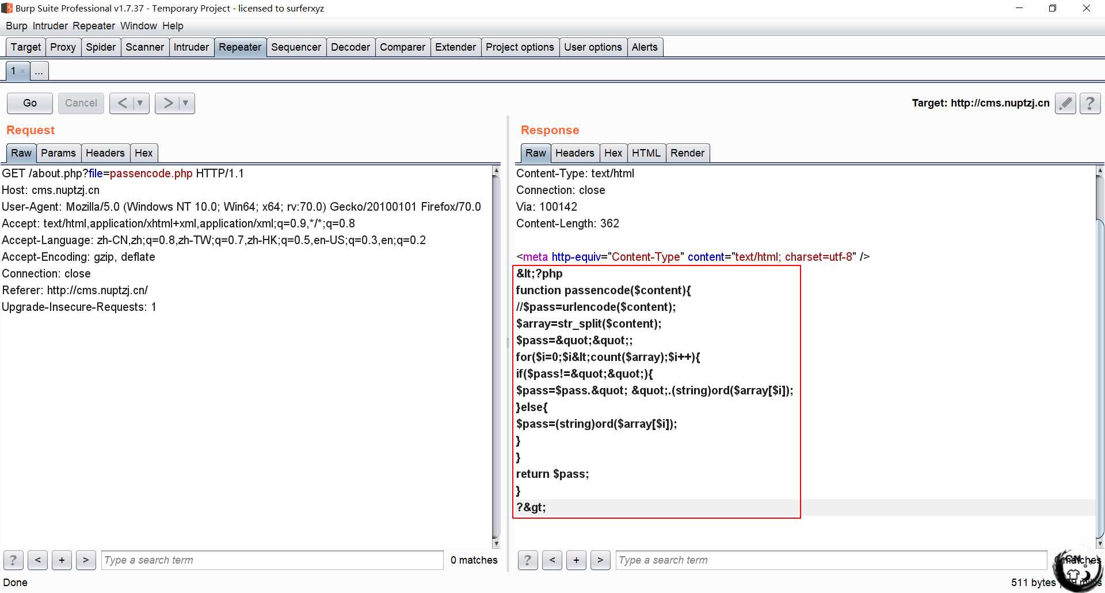Open the Comparer tab

pos(402,47)
